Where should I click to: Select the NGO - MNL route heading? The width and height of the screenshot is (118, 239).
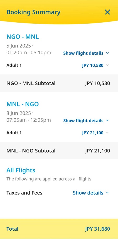pos(23,37)
